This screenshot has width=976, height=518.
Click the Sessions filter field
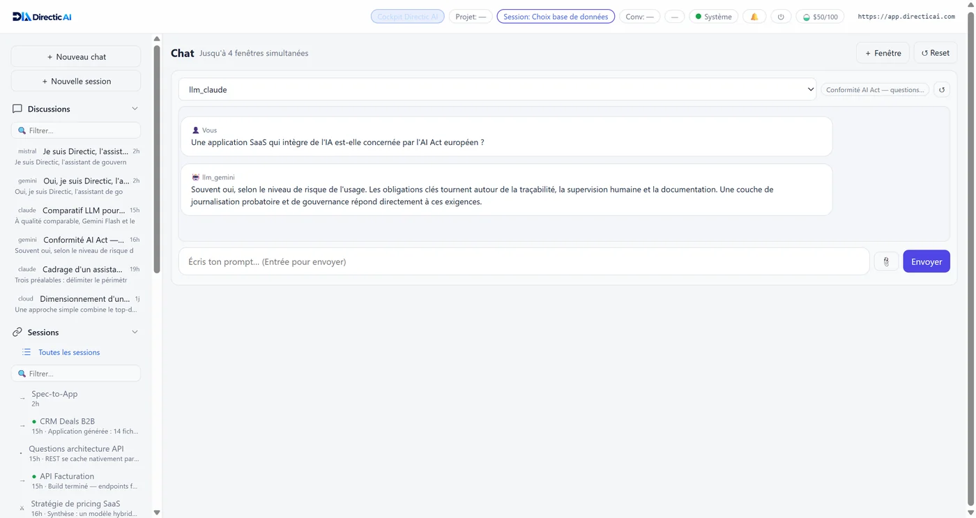[76, 374]
